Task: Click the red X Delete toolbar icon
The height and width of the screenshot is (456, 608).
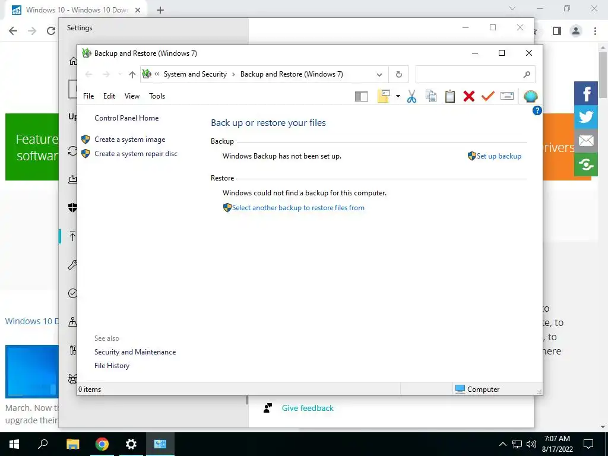Action: point(469,96)
